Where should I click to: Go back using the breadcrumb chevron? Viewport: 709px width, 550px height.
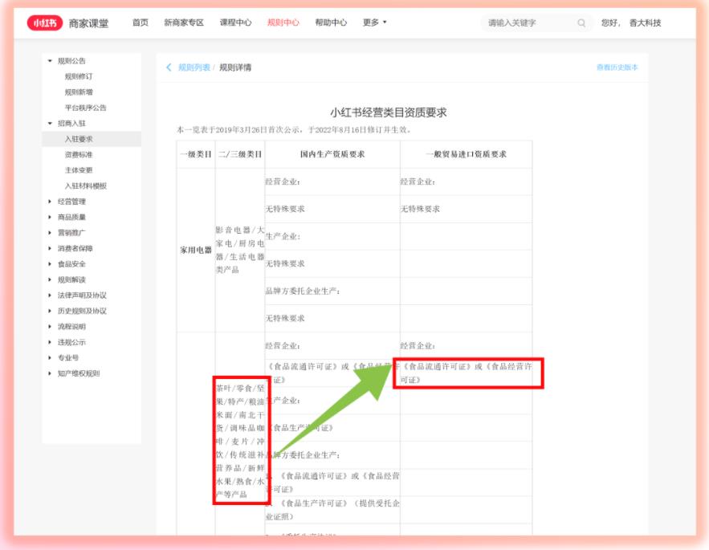click(x=169, y=67)
